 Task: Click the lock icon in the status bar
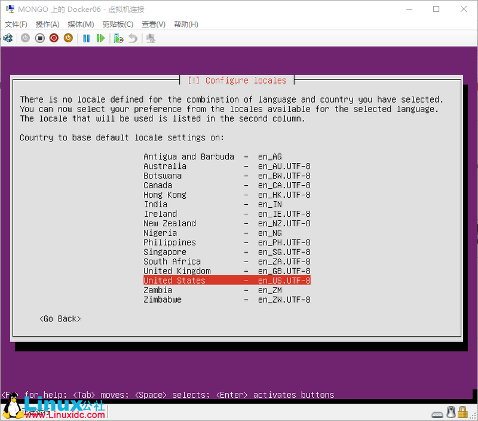point(463,412)
